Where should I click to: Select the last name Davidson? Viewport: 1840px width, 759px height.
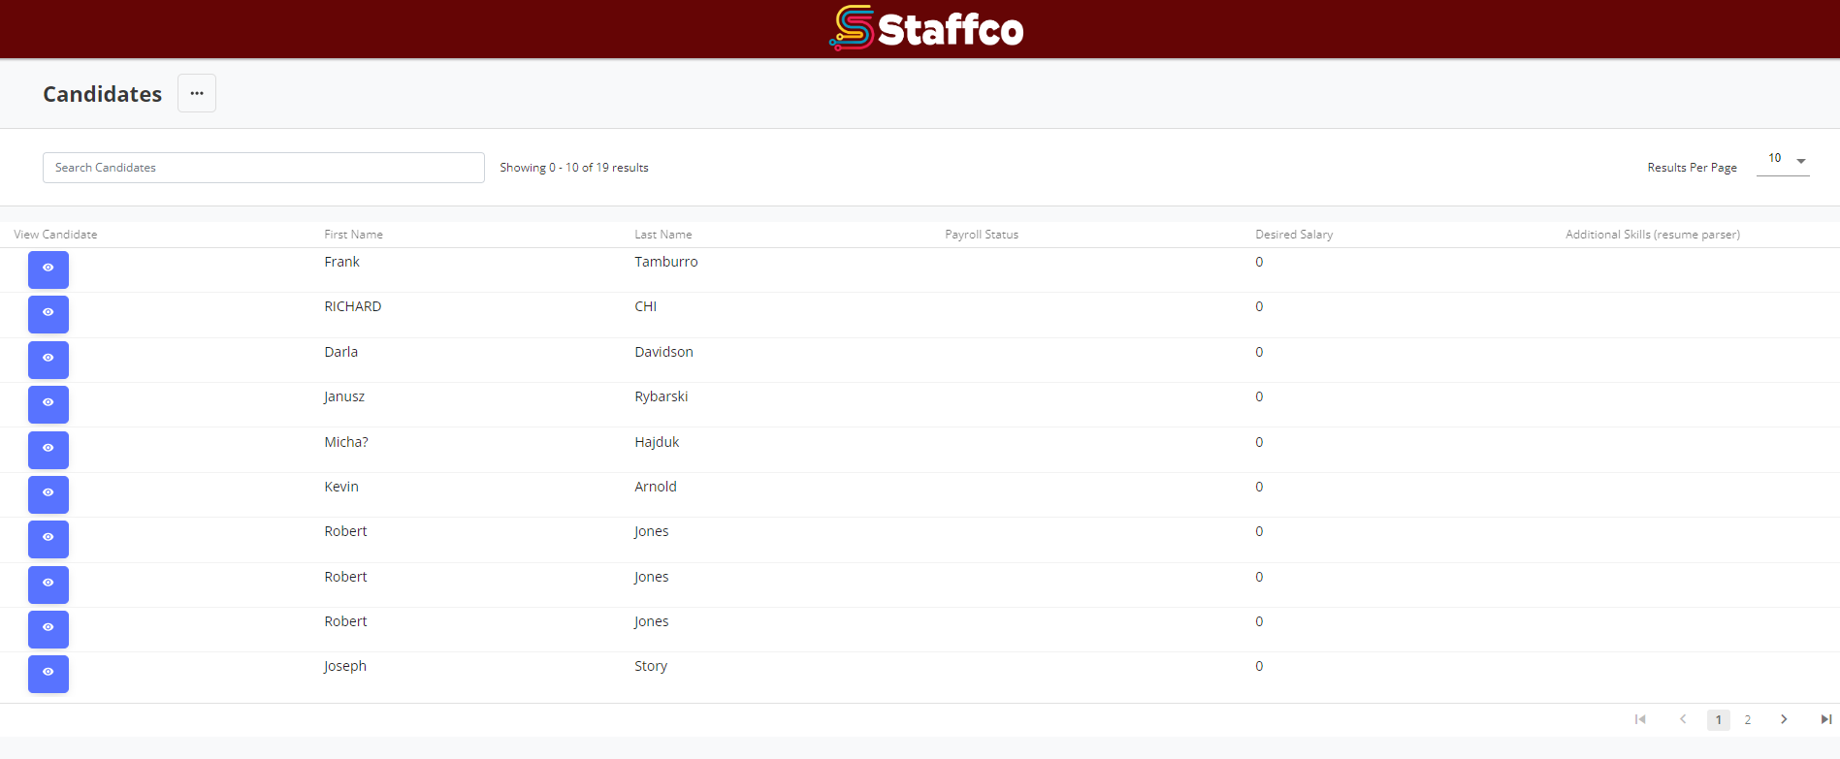664,352
